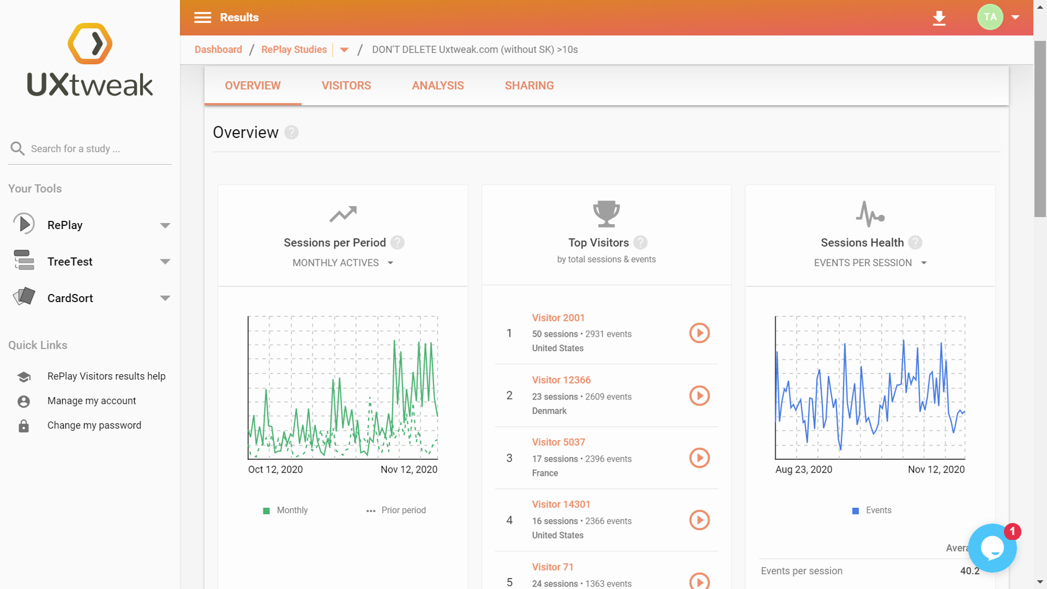Open the hamburger menu next to Results

click(x=202, y=18)
